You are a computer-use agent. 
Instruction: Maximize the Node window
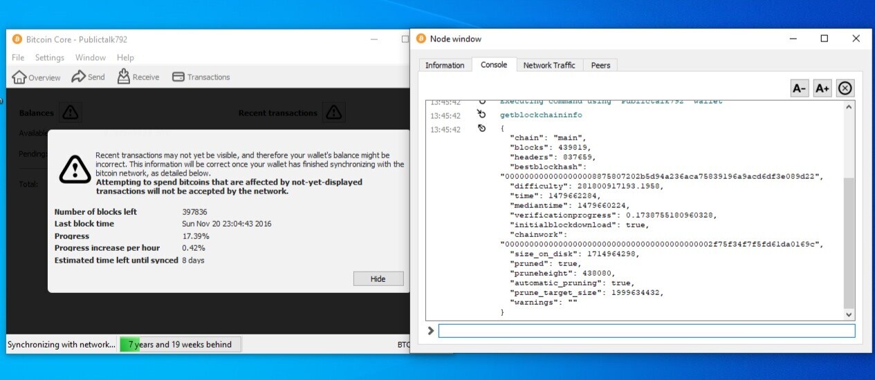pyautogui.click(x=825, y=39)
